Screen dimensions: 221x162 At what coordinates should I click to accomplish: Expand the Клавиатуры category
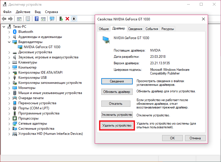coord(9,63)
